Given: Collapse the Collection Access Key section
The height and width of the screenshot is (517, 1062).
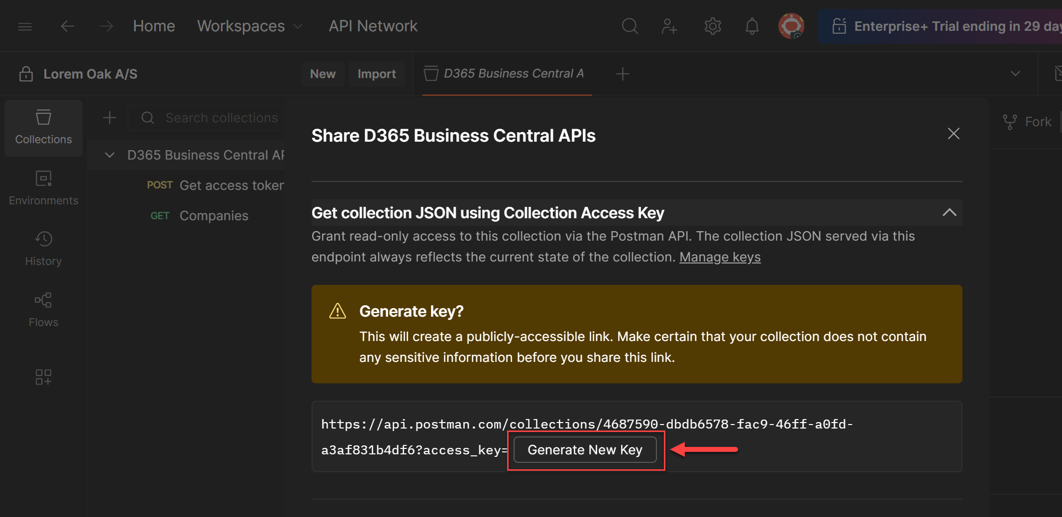Looking at the screenshot, I should pos(950,213).
